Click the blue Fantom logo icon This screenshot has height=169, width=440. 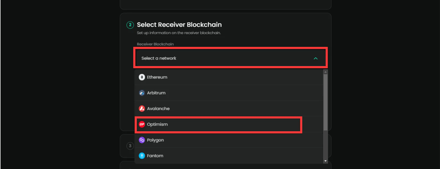point(142,156)
